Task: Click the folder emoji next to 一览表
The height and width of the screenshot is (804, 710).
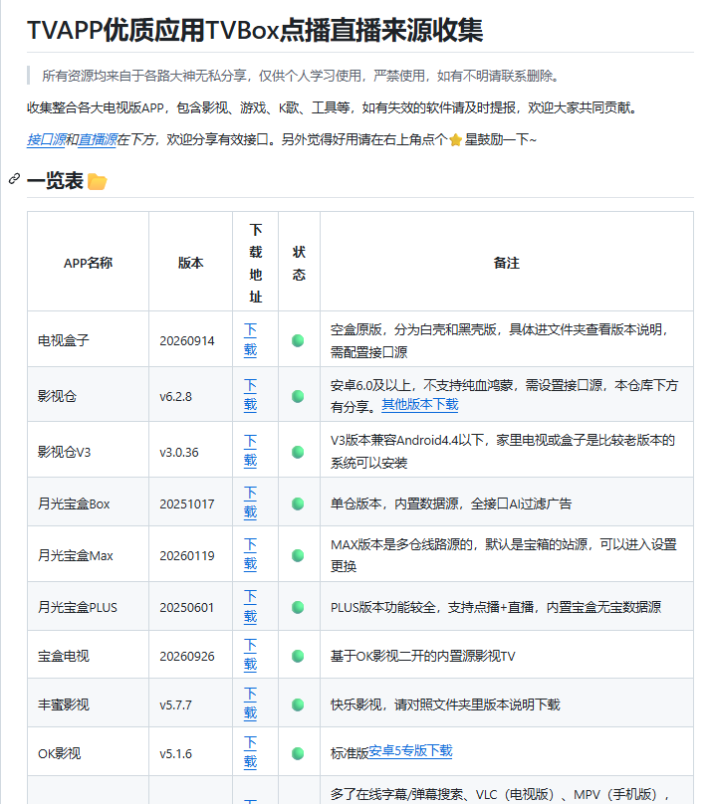Action: 97,181
